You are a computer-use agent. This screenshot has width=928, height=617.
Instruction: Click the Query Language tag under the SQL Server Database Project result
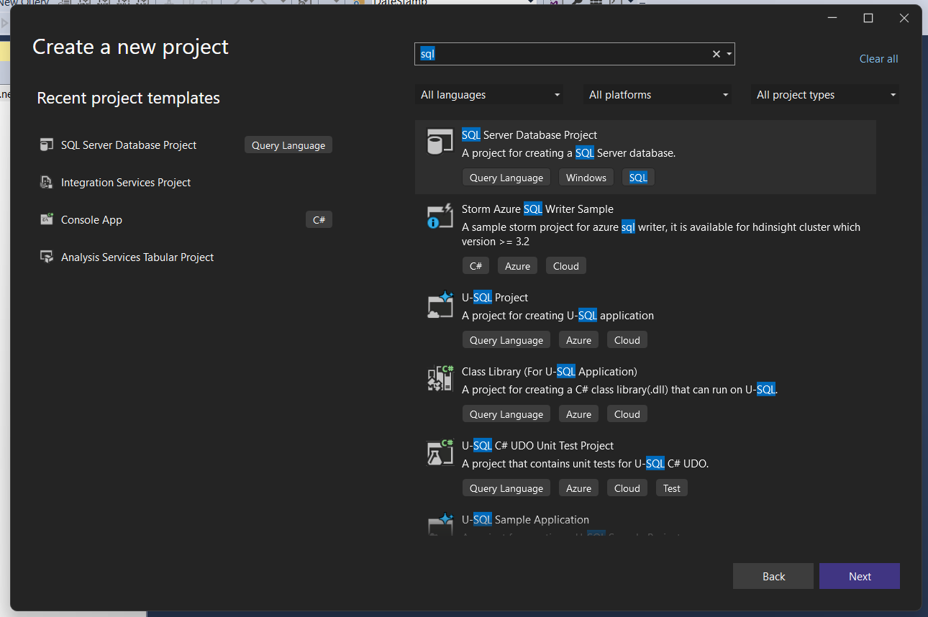click(x=506, y=178)
